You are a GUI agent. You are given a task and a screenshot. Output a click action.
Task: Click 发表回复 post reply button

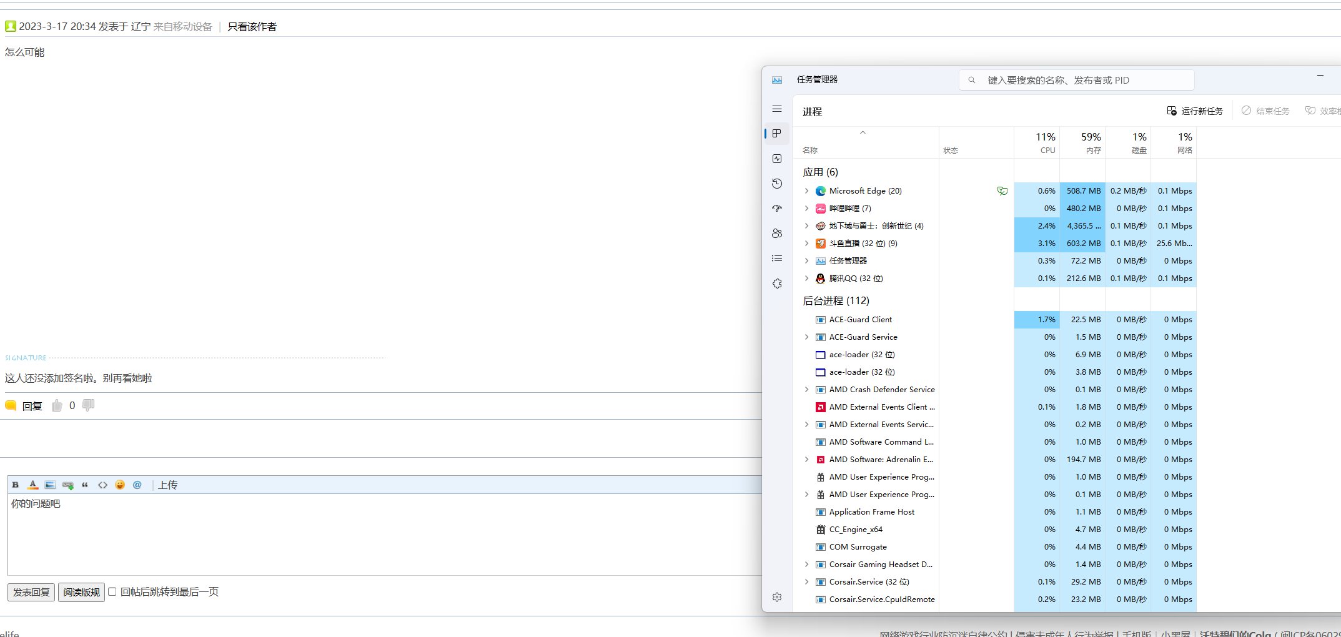(x=31, y=592)
